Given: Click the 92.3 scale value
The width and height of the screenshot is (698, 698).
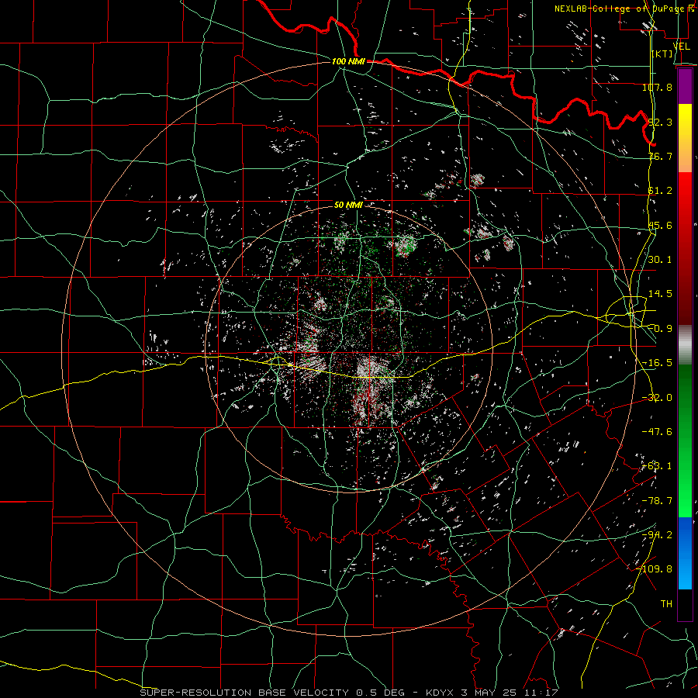Looking at the screenshot, I should pyautogui.click(x=660, y=122).
